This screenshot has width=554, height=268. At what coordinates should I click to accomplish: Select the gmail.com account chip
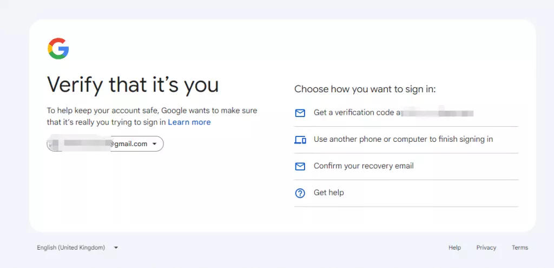(x=105, y=143)
